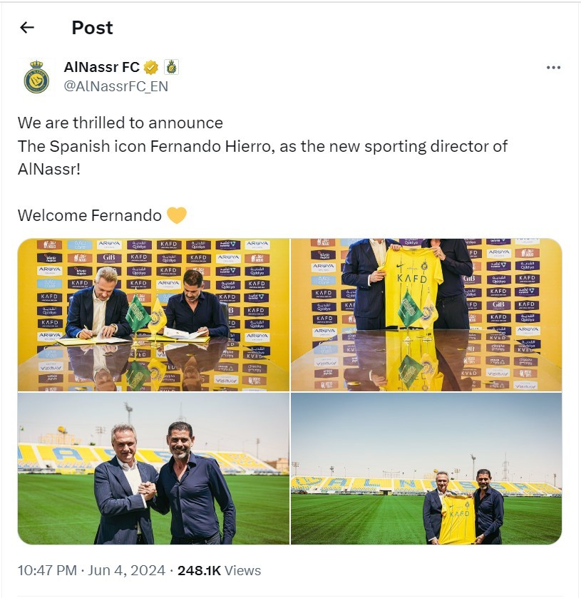Click the Post page heading
581x598 pixels.
coord(92,28)
